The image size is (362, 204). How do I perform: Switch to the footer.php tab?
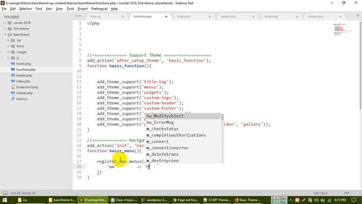[x=271, y=16]
